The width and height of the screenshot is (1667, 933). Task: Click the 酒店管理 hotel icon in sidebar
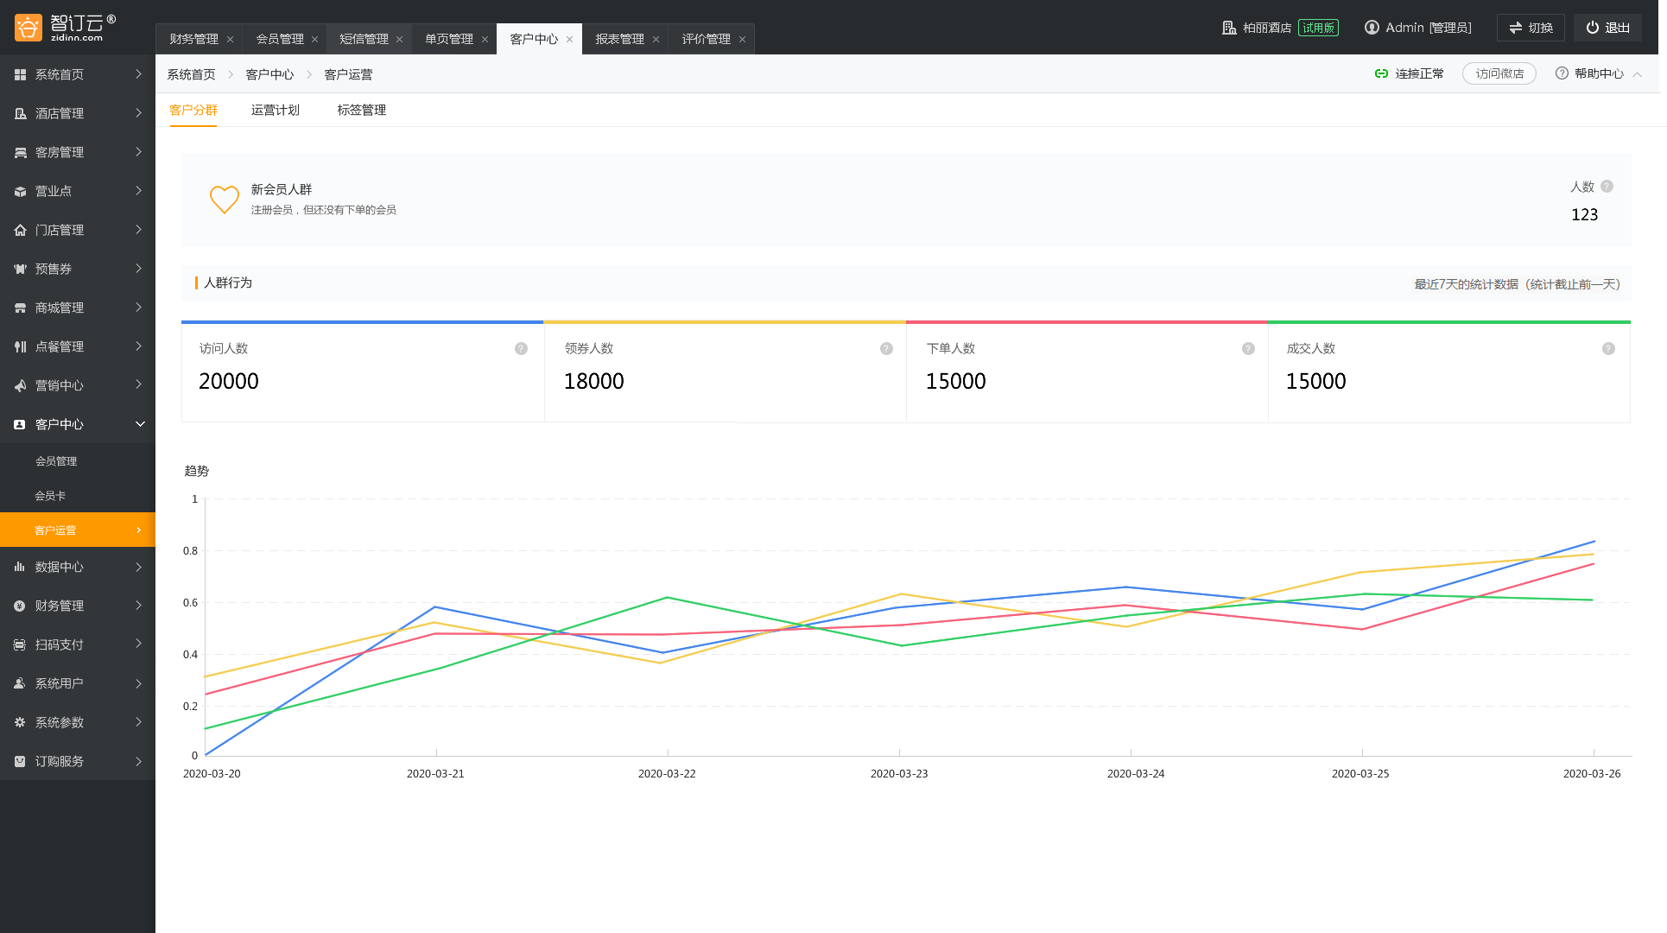click(x=20, y=113)
